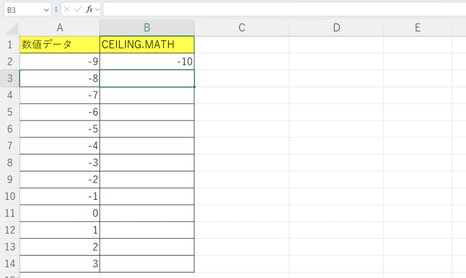The image size is (466, 278).
Task: Expand the chevron next to the fx icon
Action: [x=97, y=10]
